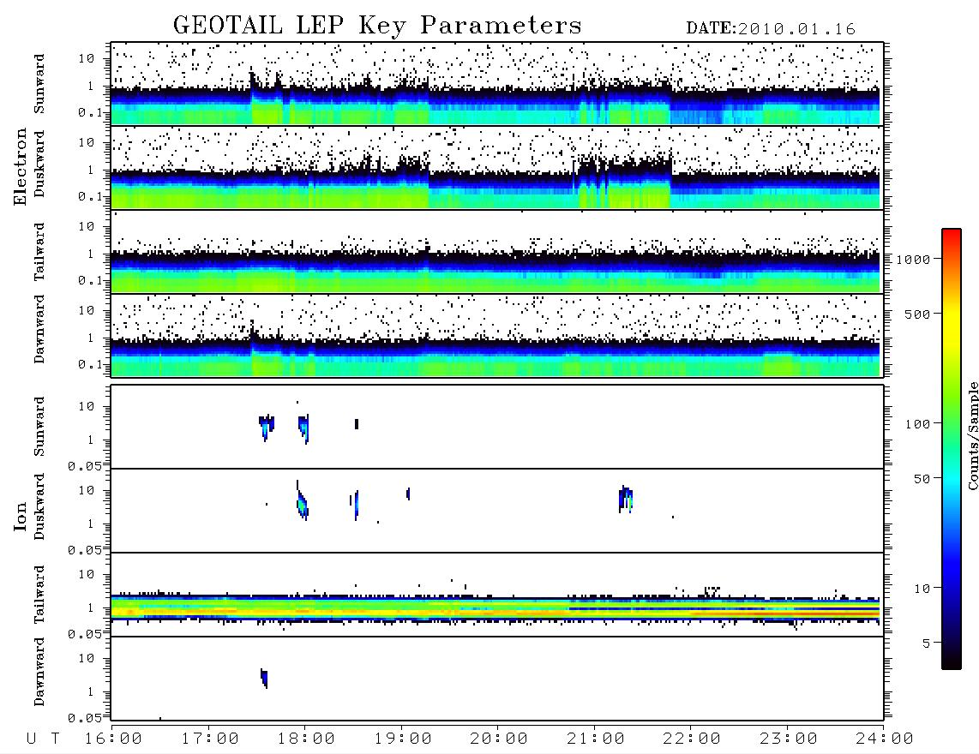Click the "5" colorbar tick value
Screen dimensions: 979x754
click(927, 643)
